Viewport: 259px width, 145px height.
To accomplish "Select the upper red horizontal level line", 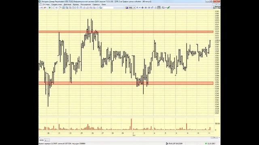I will [x=126, y=31].
